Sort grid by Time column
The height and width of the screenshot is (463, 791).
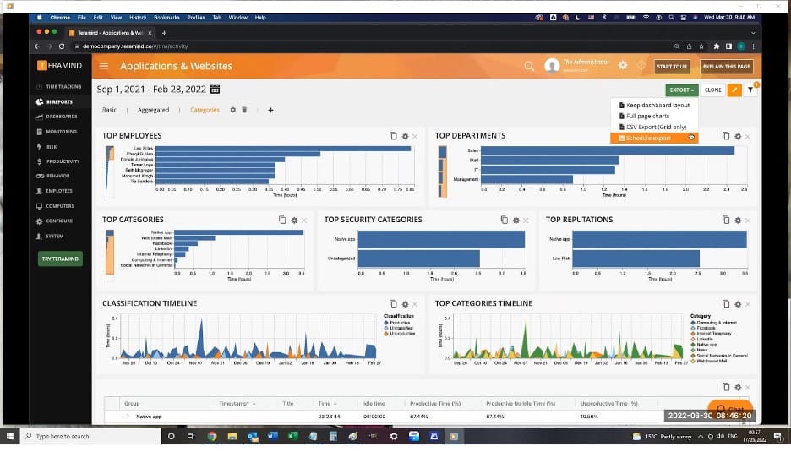point(327,403)
